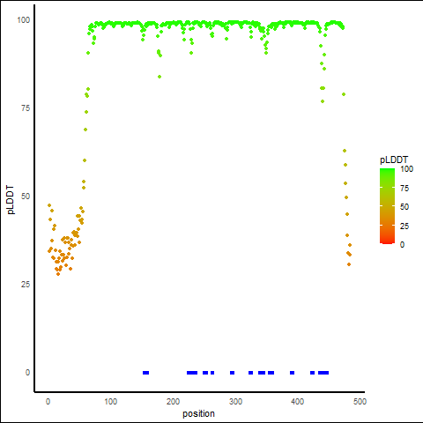
Task: Click the x-axis tick label 100
Action: pos(111,401)
